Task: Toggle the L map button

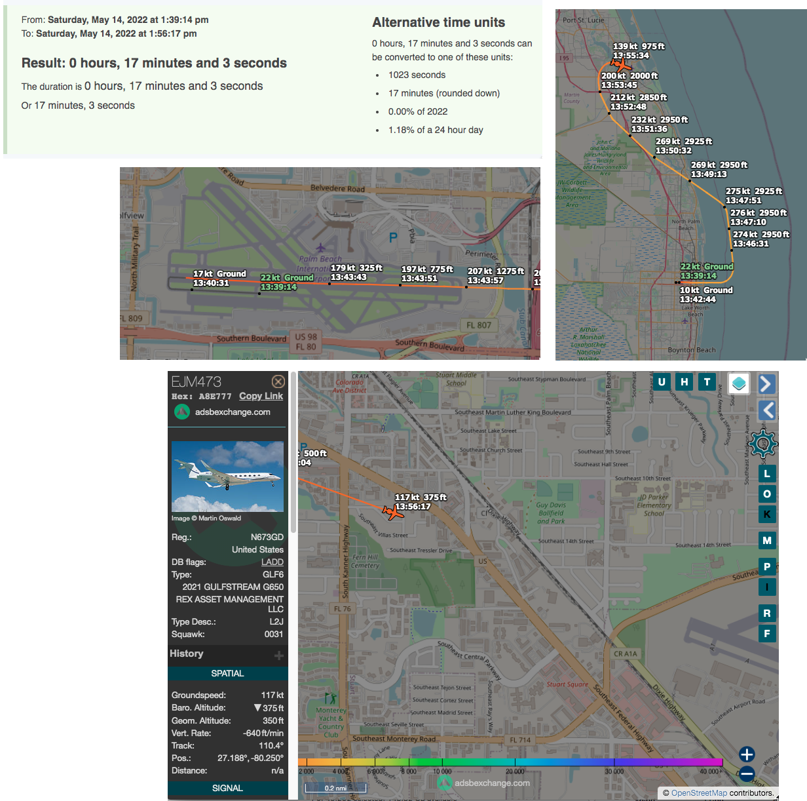Action: point(767,473)
